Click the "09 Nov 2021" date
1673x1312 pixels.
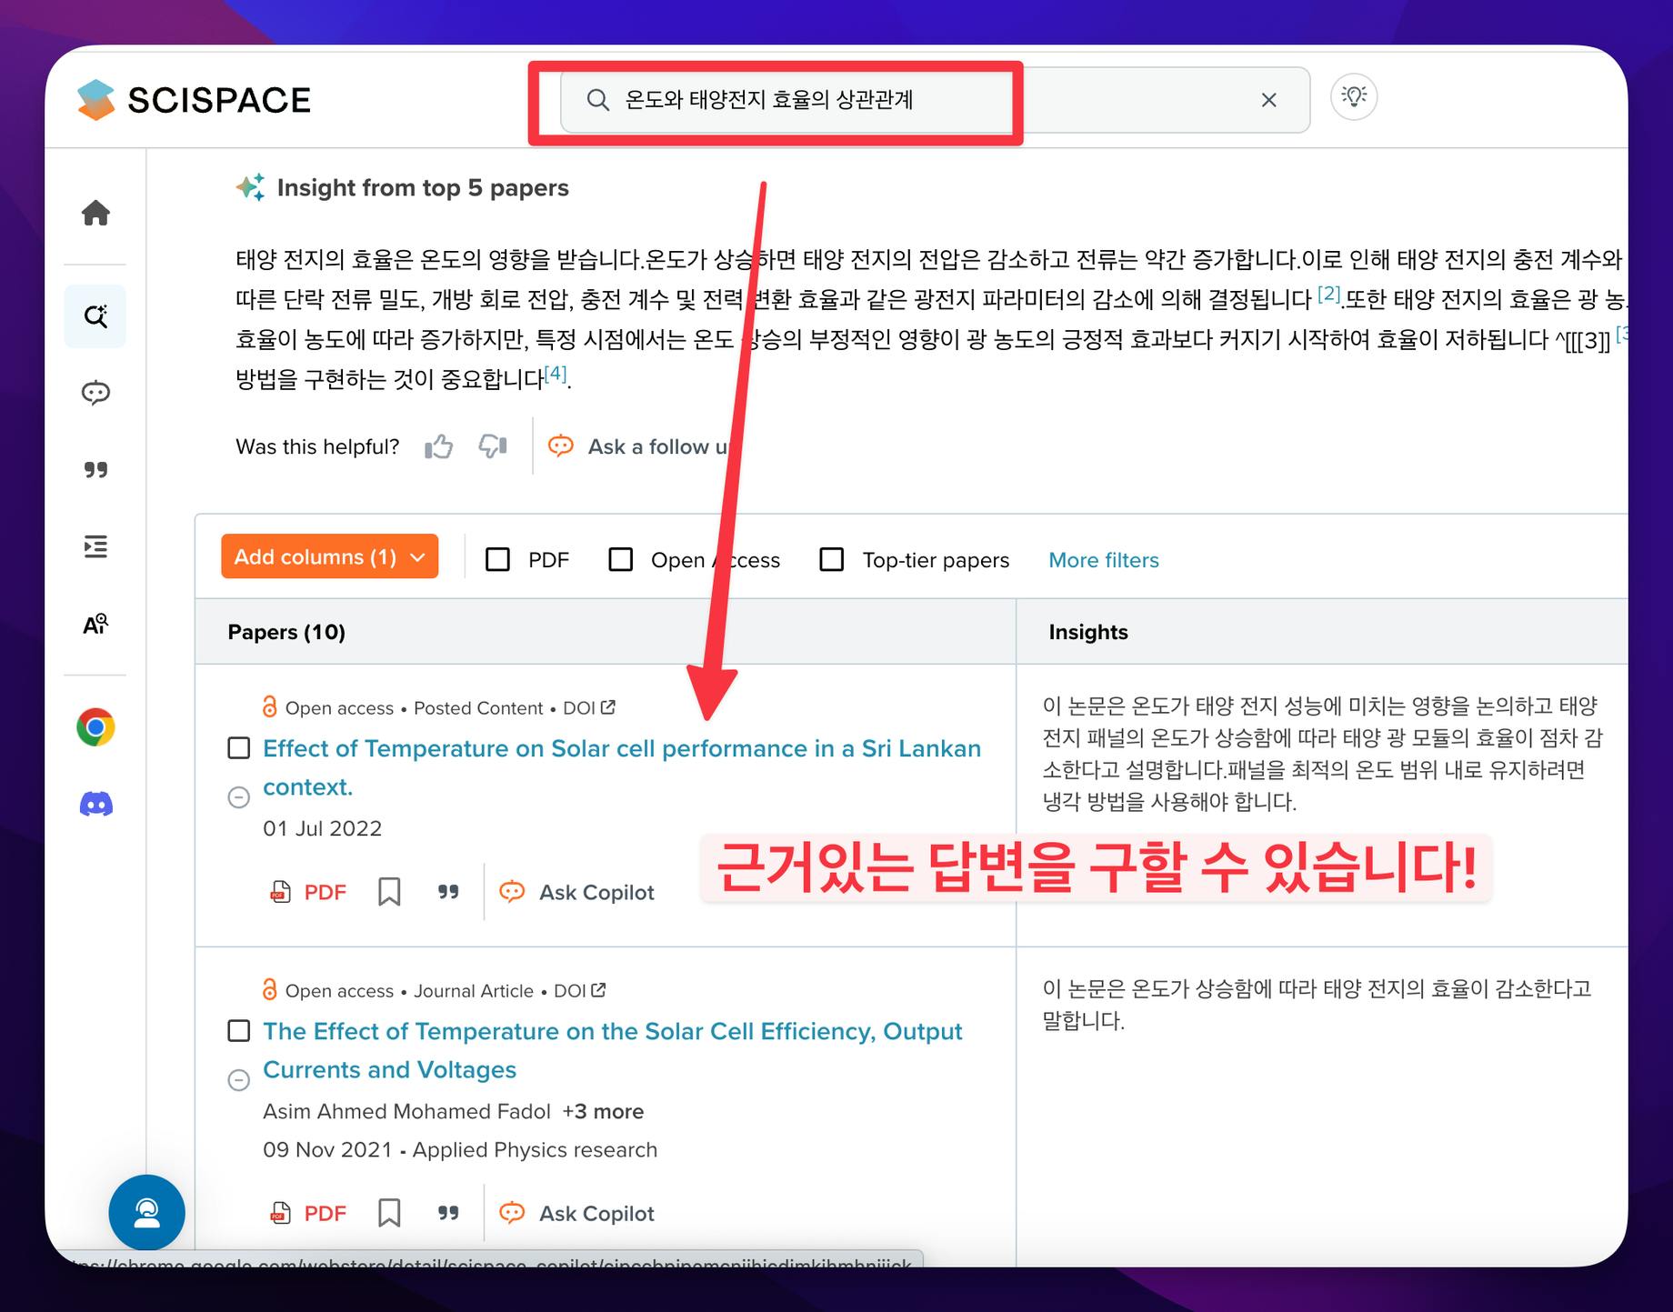click(x=326, y=1149)
